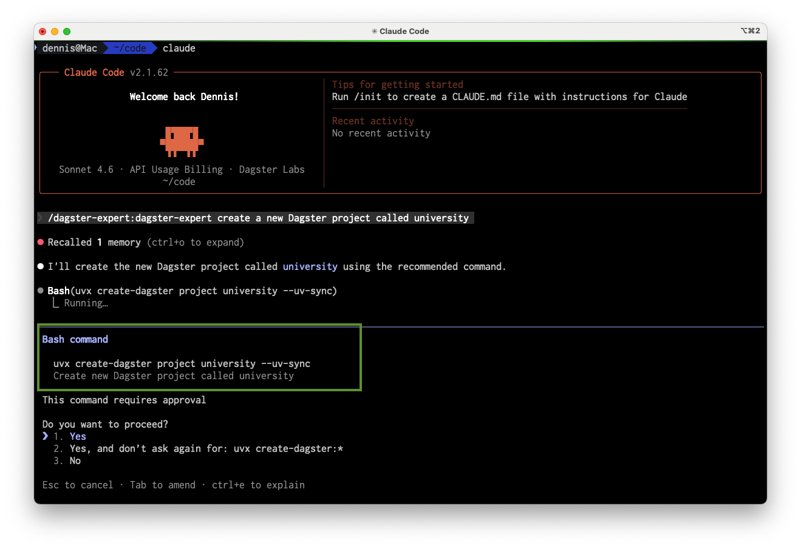Screen dimensions: 801x549
Task: Select Yes, and don't ask again option
Action: pos(206,448)
